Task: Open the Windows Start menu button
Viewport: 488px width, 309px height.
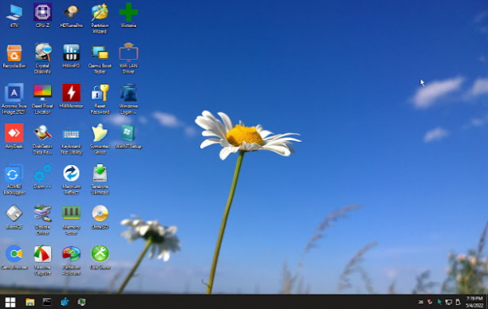Action: coord(10,302)
